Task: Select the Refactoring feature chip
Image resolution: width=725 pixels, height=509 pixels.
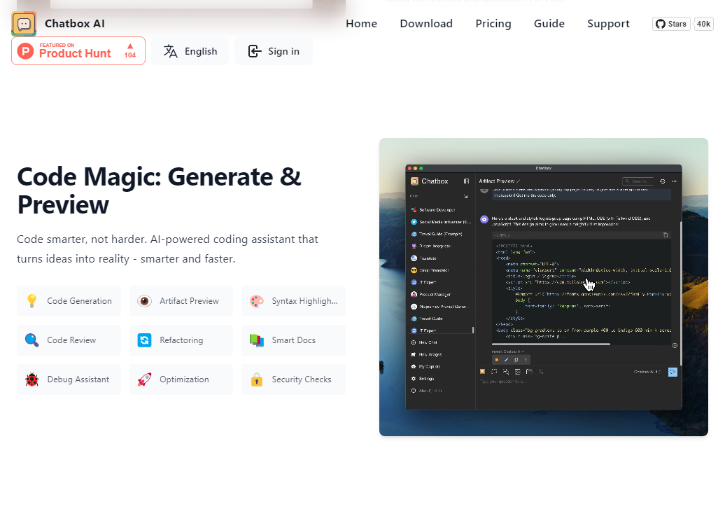Action: pos(181,340)
